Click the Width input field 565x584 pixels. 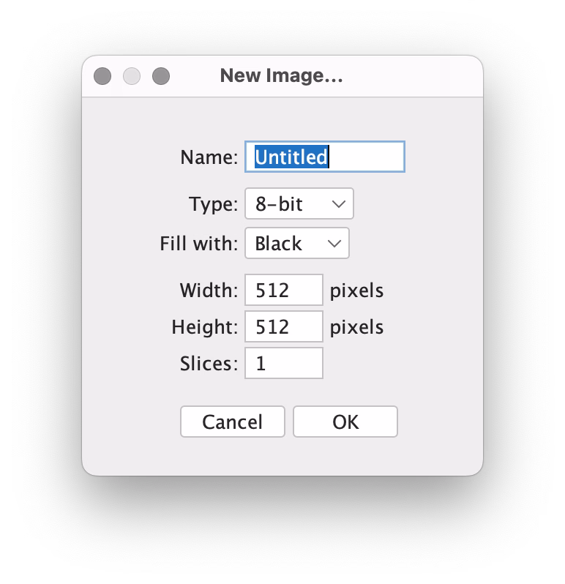click(x=284, y=291)
